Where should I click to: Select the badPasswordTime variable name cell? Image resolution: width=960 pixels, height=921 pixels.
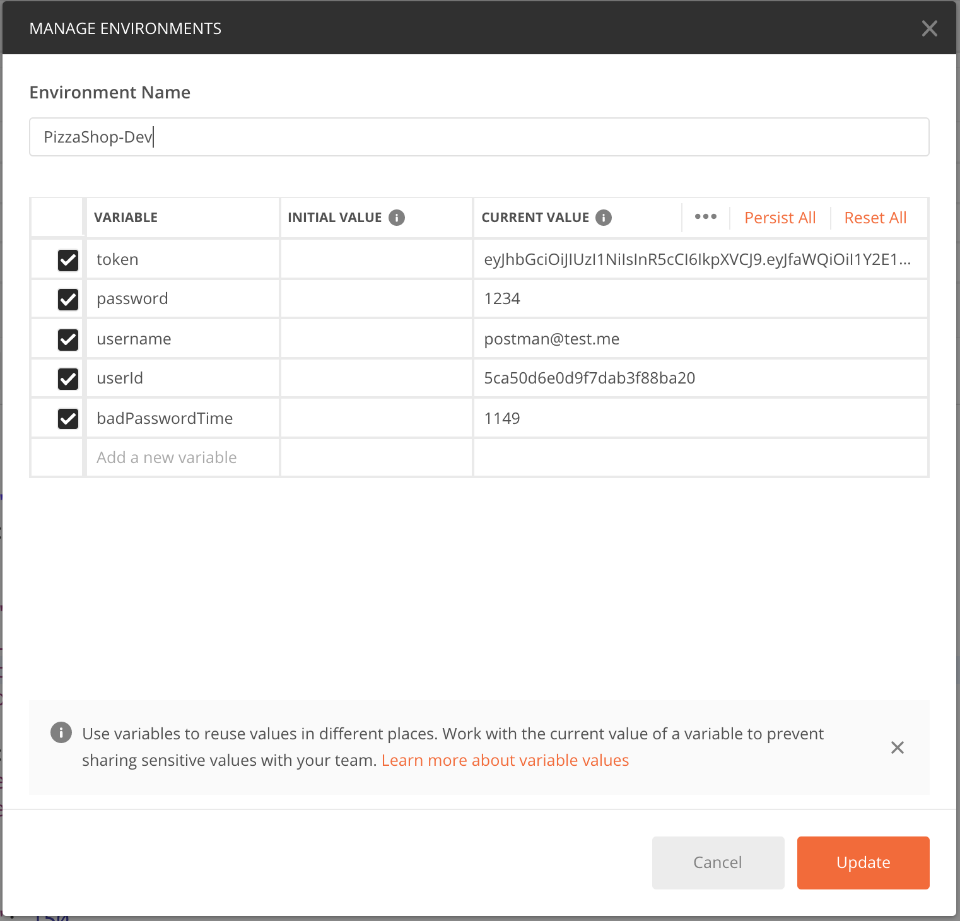coord(183,418)
